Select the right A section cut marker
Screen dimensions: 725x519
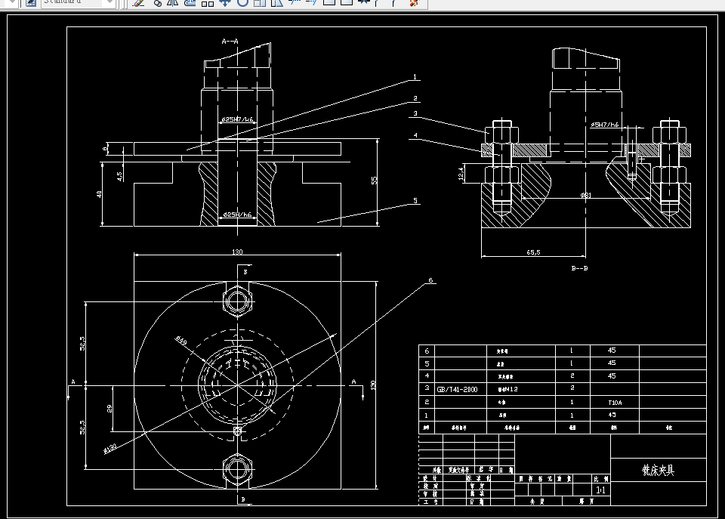[x=353, y=382]
